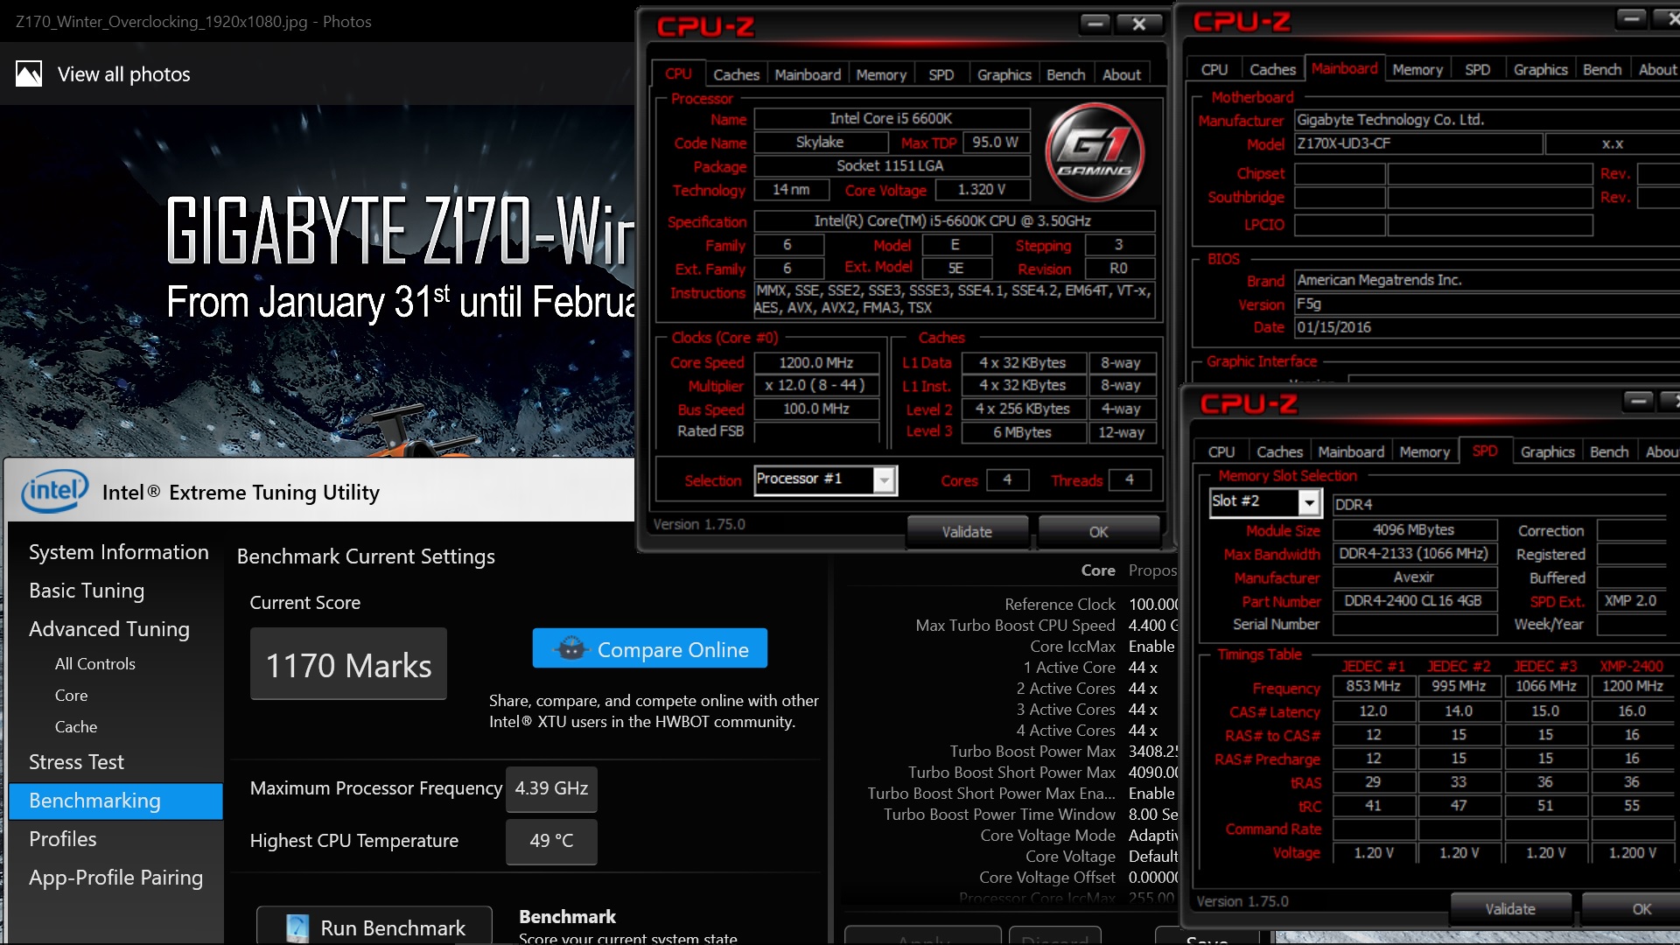Click Validate in the SPD window
The image size is (1680, 945).
pyautogui.click(x=1510, y=908)
